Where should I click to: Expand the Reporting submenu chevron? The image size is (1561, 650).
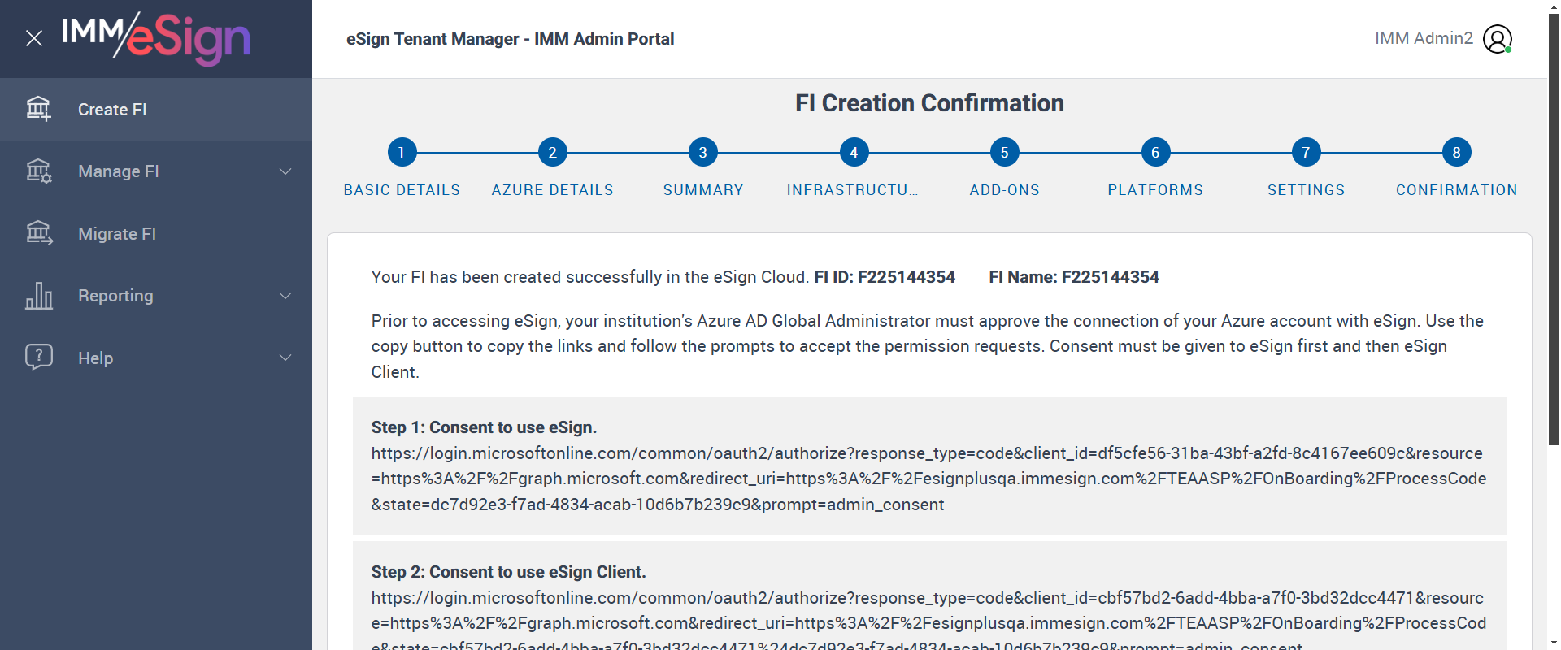pos(285,296)
